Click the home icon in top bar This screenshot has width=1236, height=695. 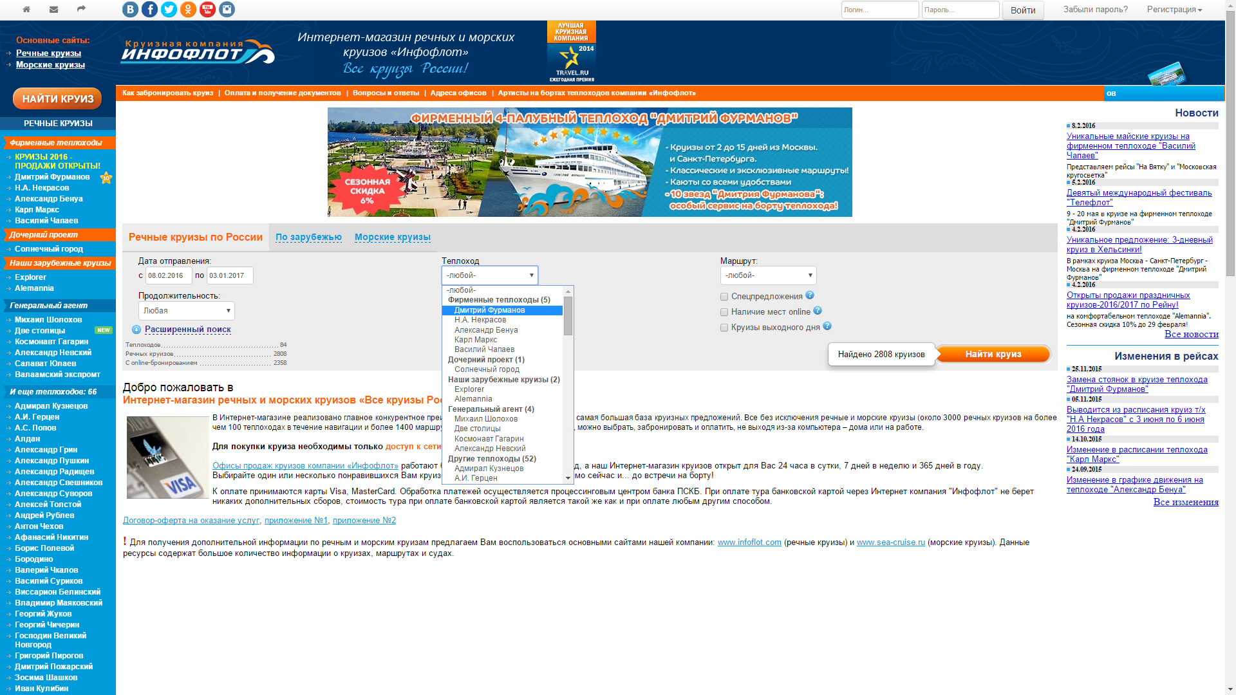[26, 9]
